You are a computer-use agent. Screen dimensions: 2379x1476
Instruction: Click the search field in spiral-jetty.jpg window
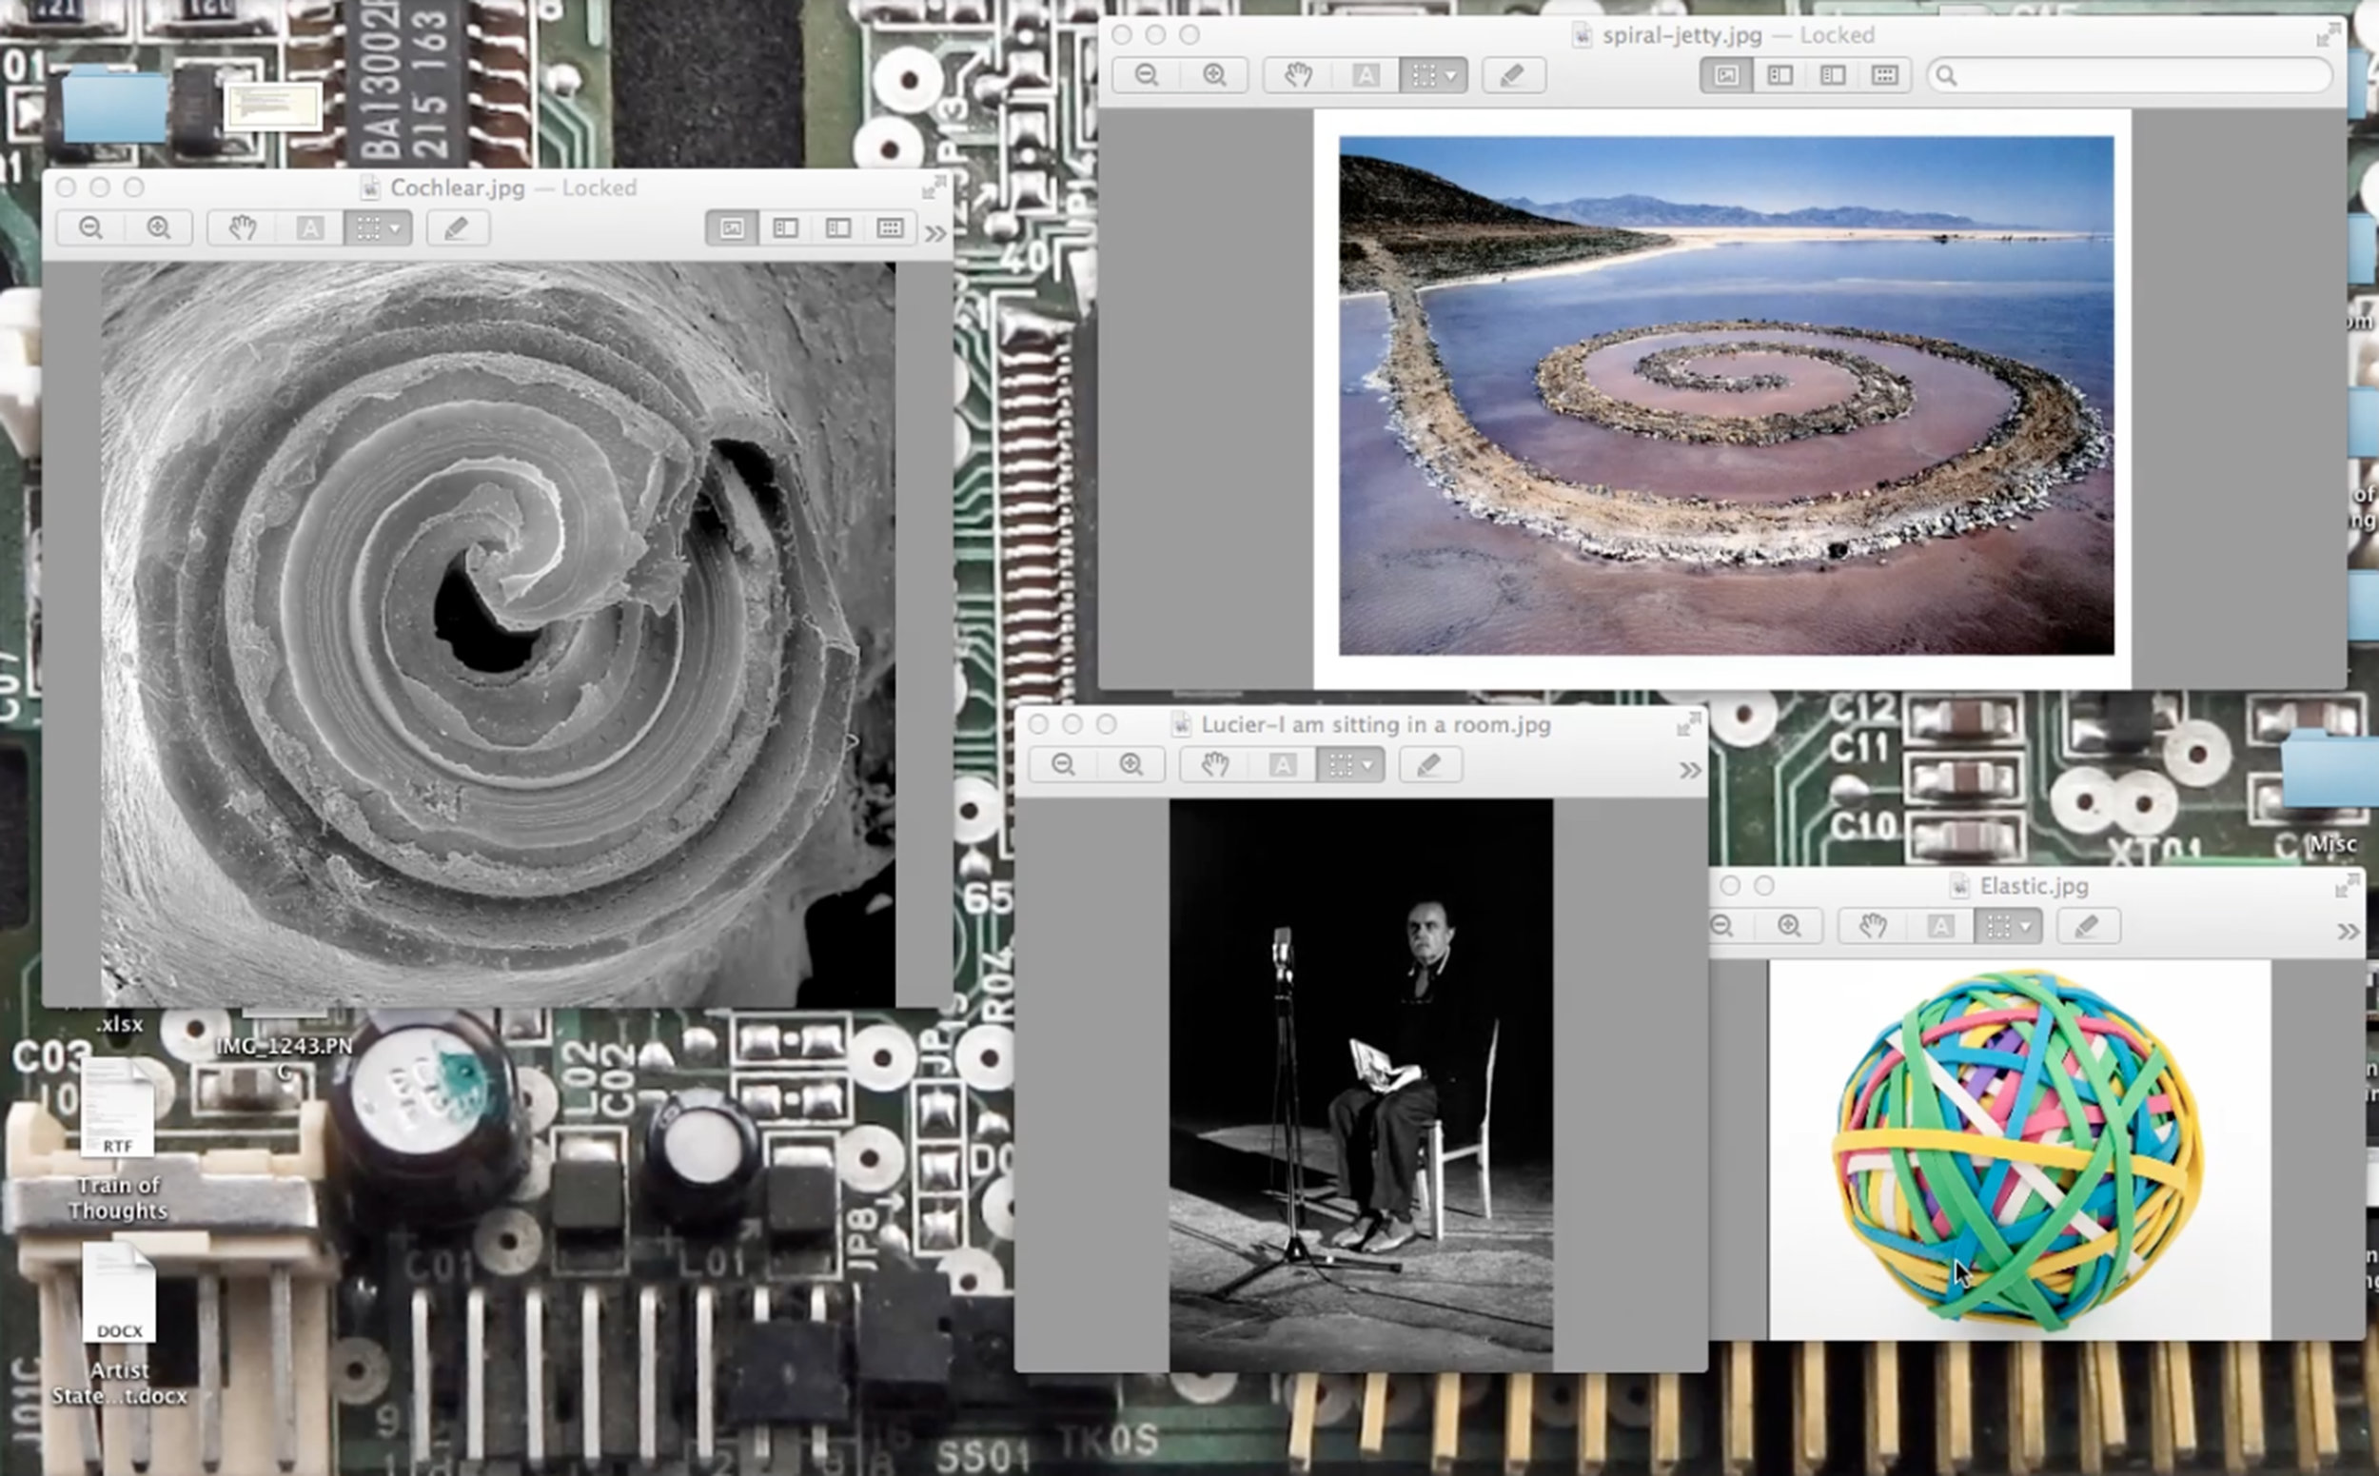tap(2130, 75)
